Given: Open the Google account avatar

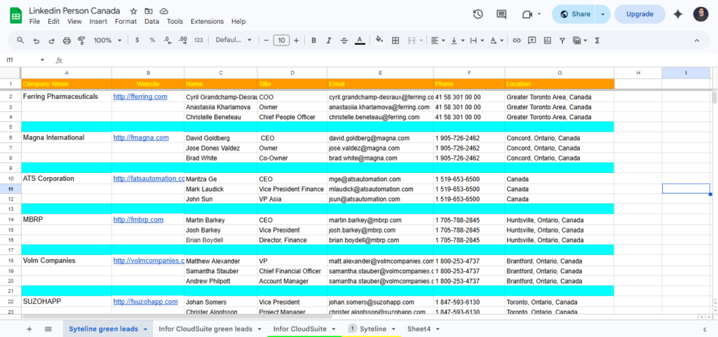Looking at the screenshot, I should 700,14.
